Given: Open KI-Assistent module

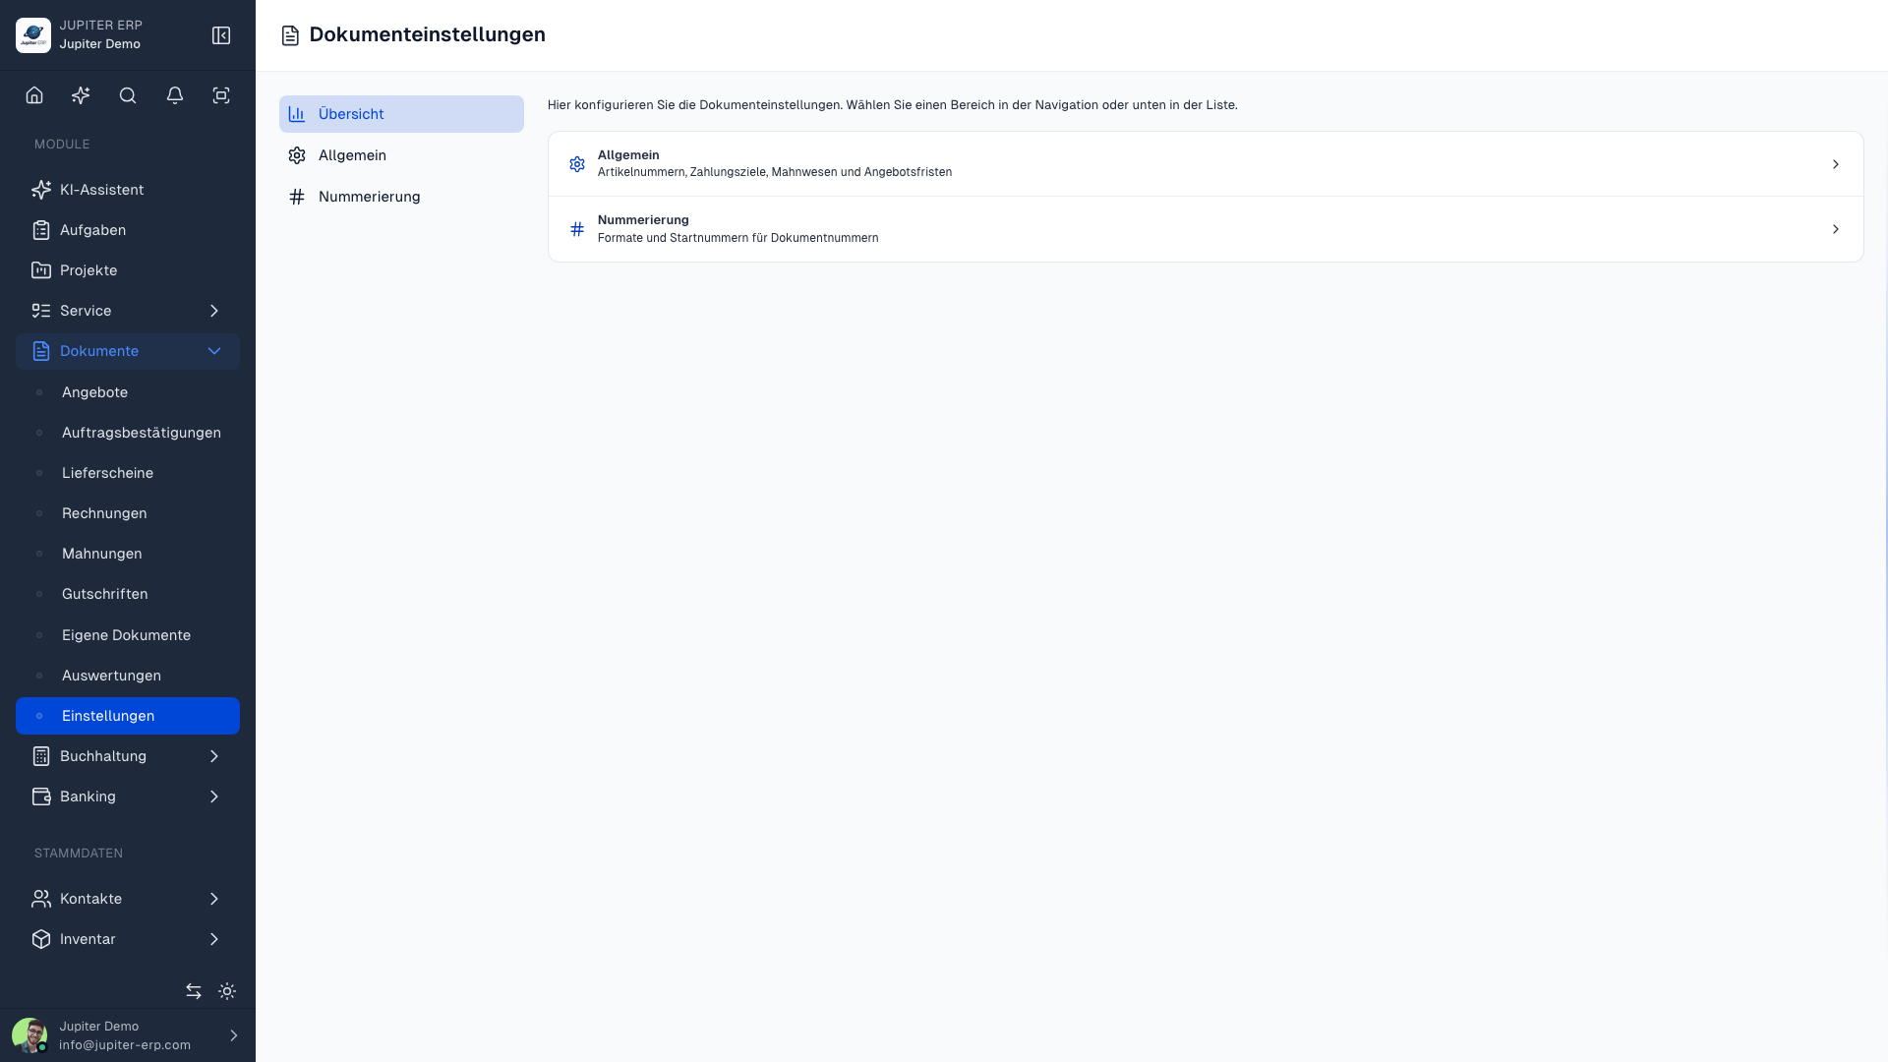Looking at the screenshot, I should [x=128, y=190].
